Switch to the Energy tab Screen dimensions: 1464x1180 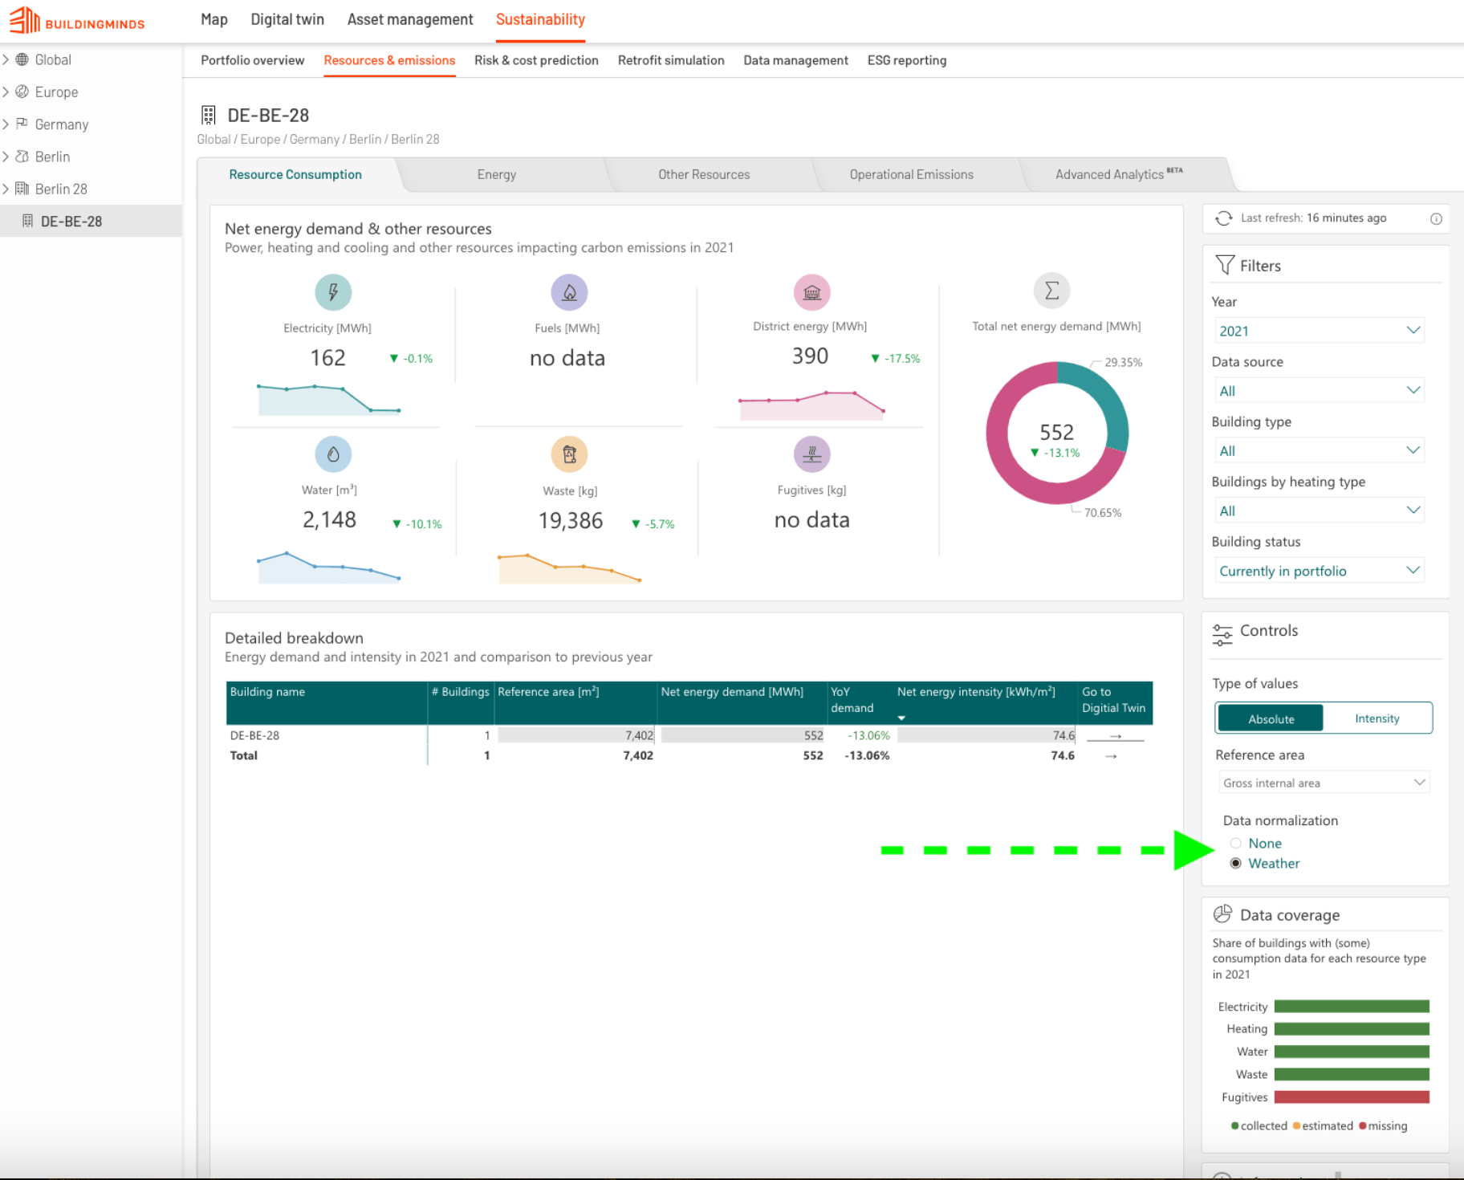(497, 174)
